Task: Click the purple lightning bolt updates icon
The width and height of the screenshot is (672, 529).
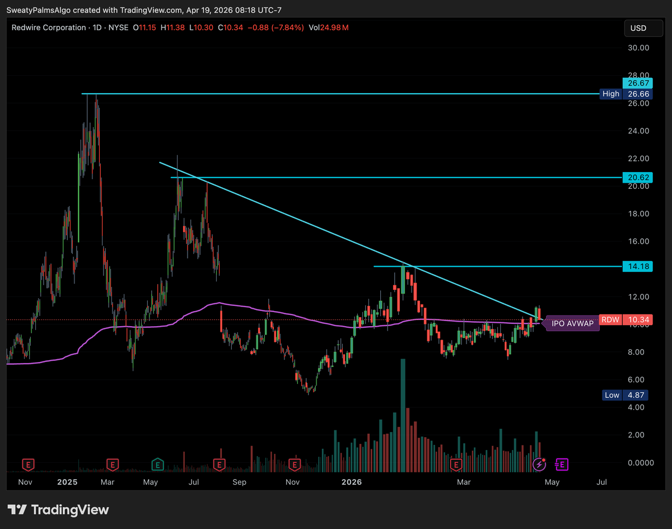Action: [x=539, y=464]
